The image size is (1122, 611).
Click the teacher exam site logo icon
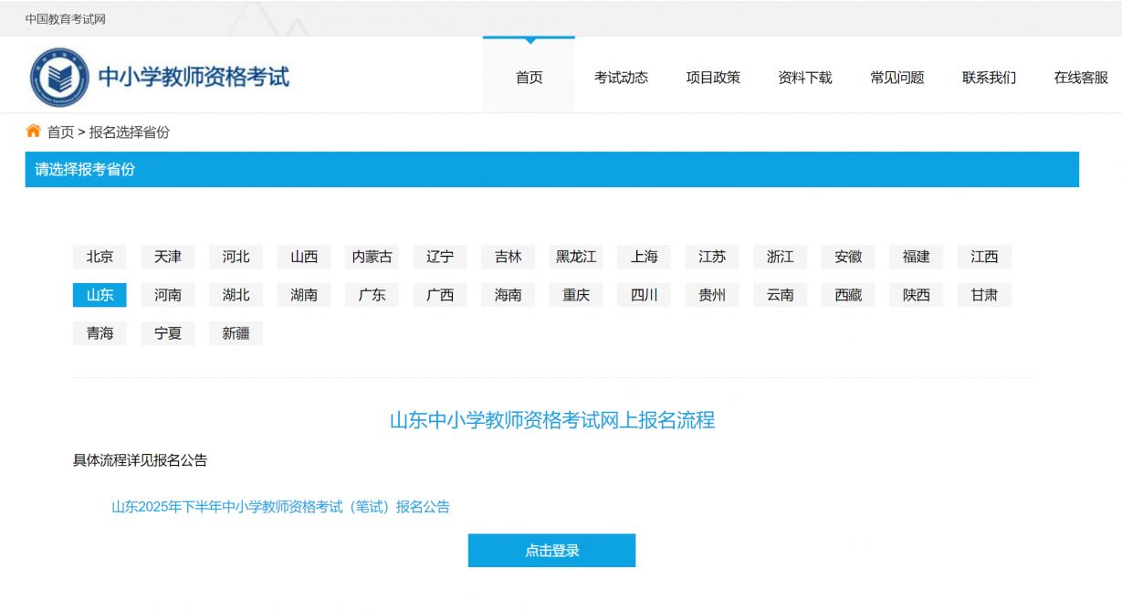59,78
